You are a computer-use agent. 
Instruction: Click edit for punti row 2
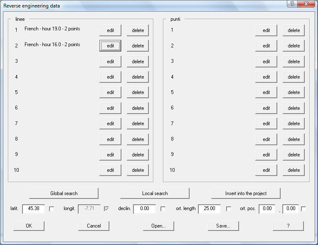[266, 46]
